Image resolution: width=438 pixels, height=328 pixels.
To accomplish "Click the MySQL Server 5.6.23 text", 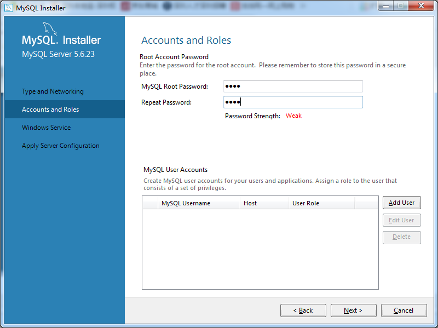I will 58,54.
